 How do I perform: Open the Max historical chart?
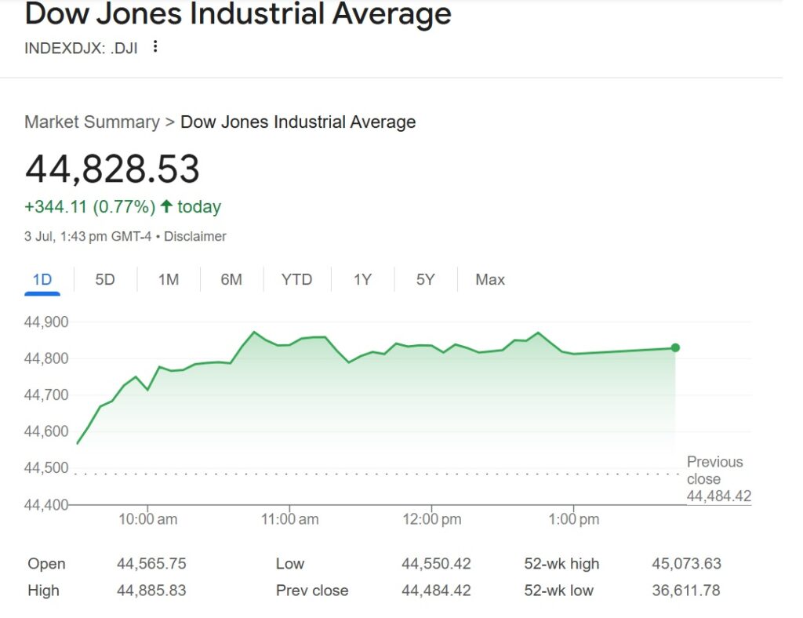click(x=489, y=279)
